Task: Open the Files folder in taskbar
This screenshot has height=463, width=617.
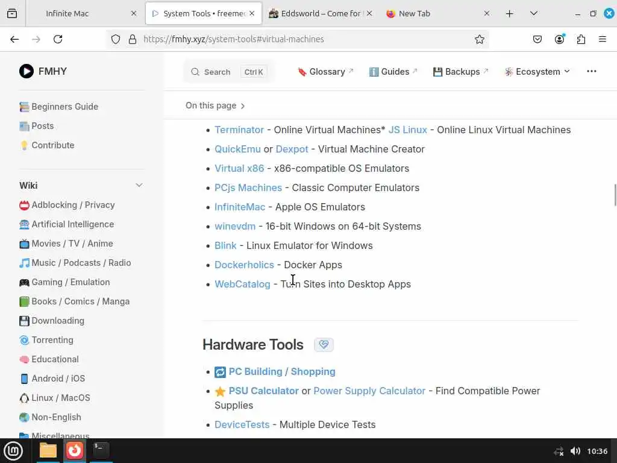Action: (48, 450)
